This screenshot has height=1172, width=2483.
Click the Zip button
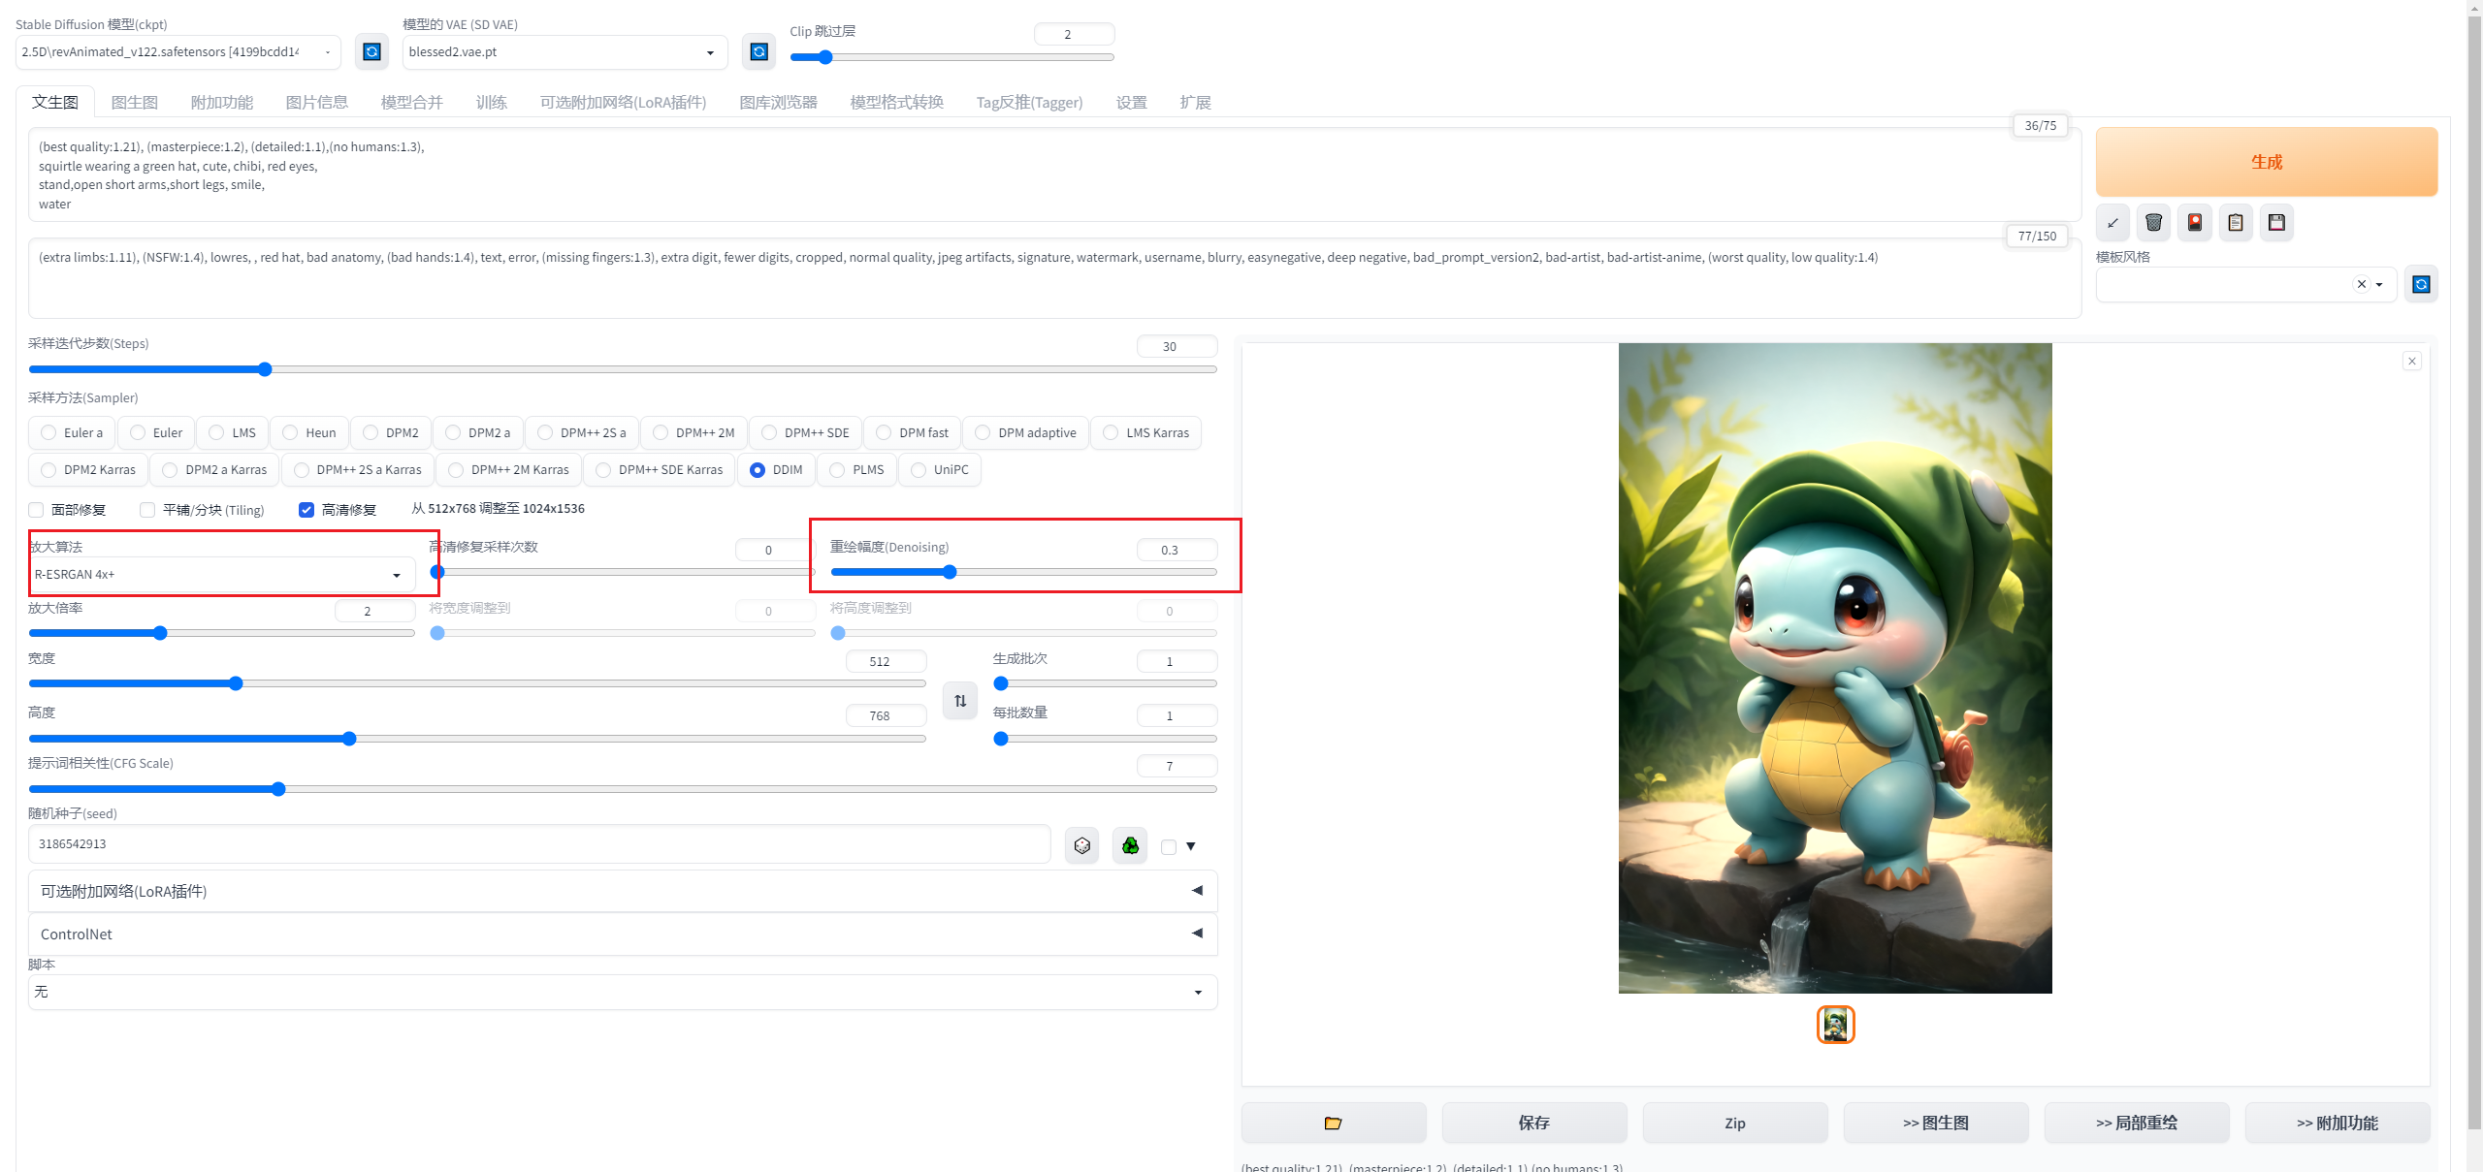[x=1735, y=1123]
